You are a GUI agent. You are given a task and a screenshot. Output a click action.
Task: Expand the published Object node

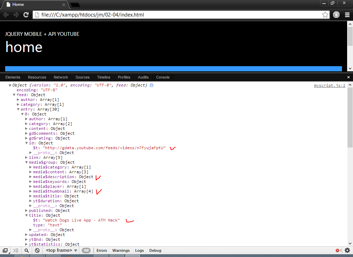tap(26, 210)
